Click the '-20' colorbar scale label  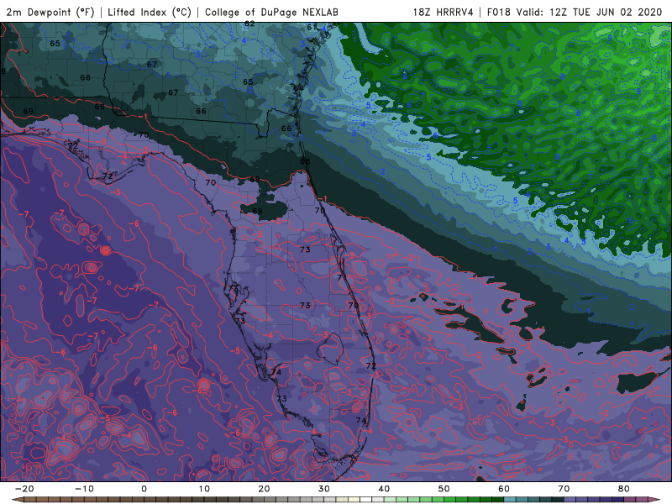click(24, 489)
